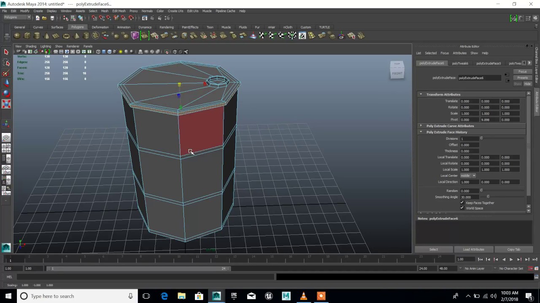Activate the Lasso select tool
This screenshot has height=303, width=540.
pos(6,63)
